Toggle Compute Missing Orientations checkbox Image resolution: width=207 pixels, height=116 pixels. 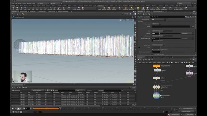pos(152,50)
